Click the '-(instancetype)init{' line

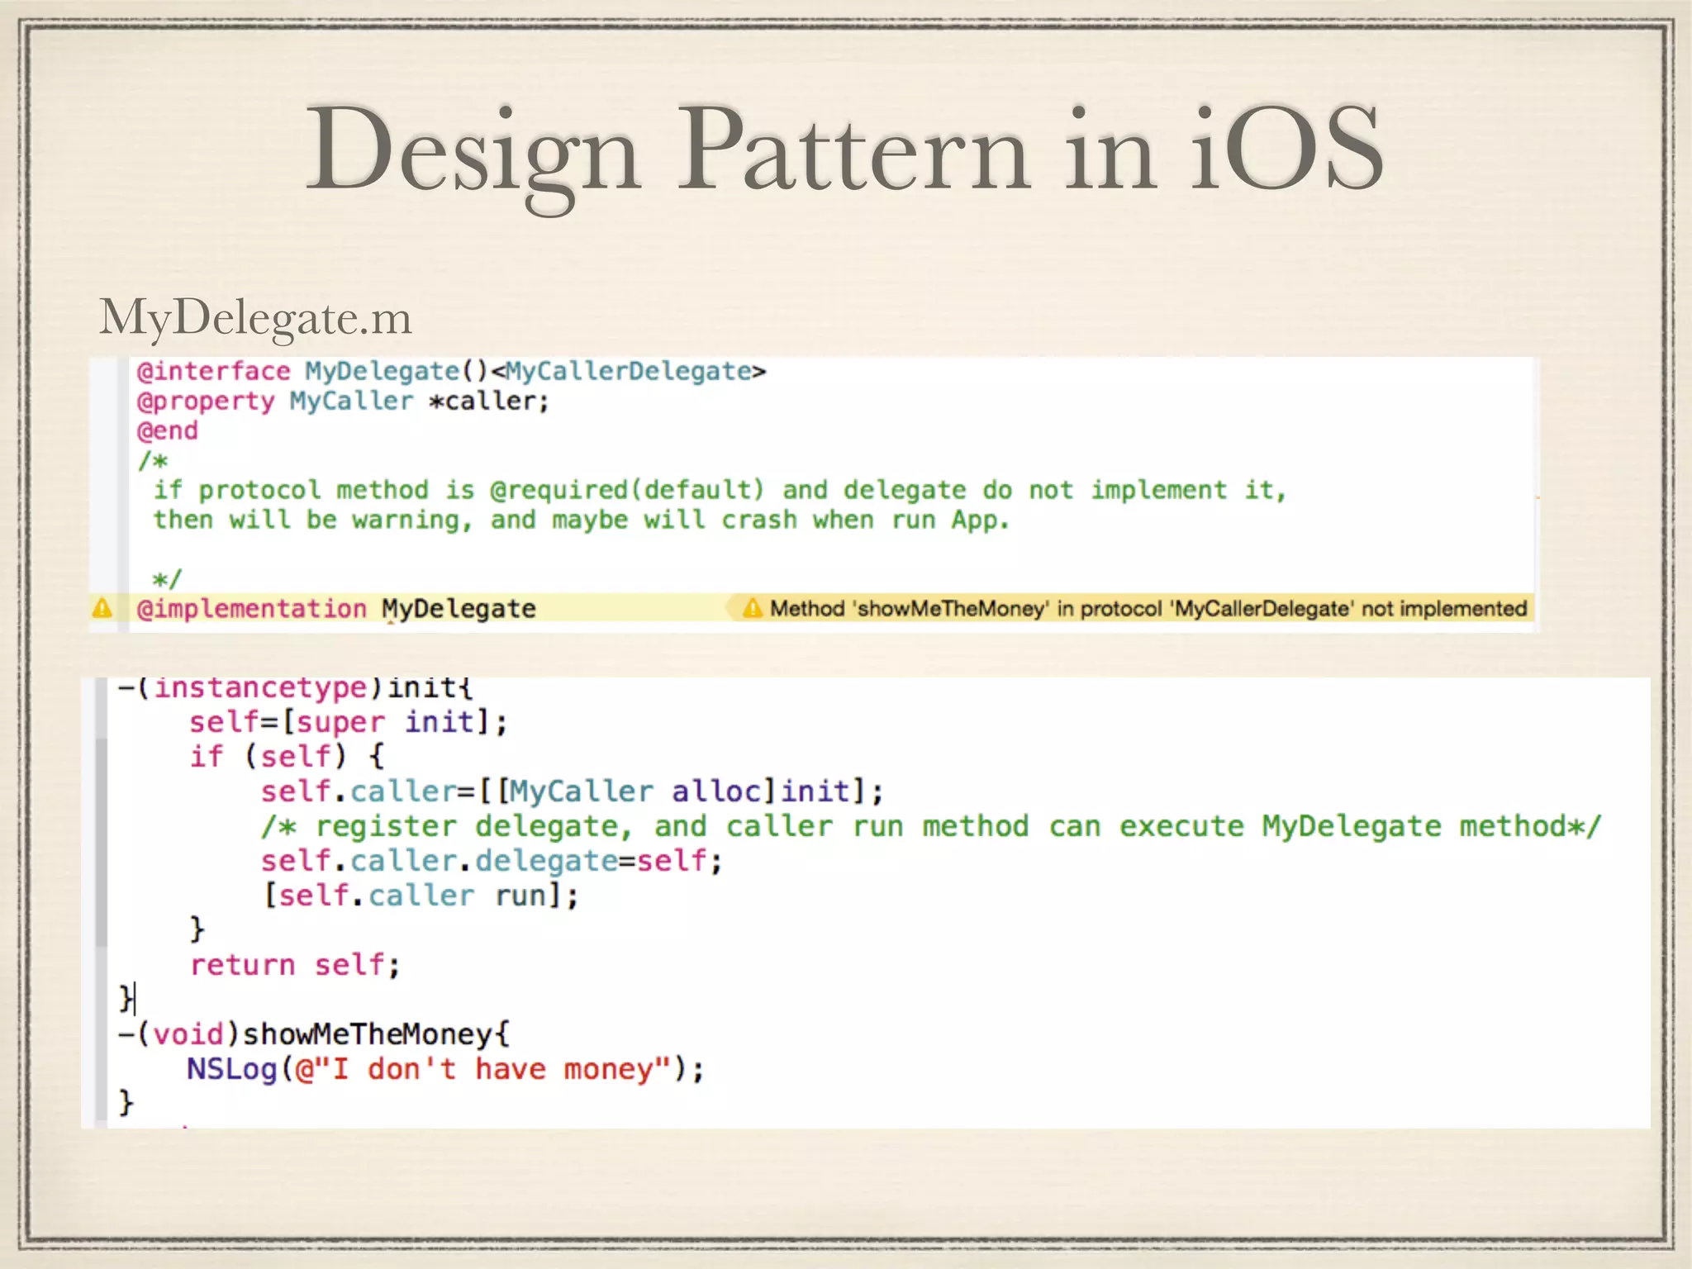[x=295, y=687]
